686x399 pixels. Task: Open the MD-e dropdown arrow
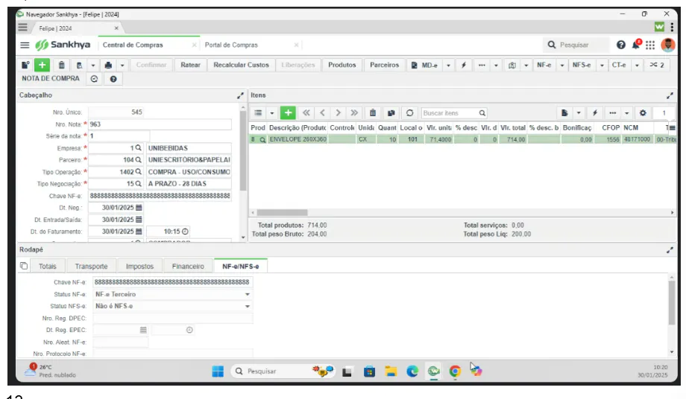[x=448, y=65]
